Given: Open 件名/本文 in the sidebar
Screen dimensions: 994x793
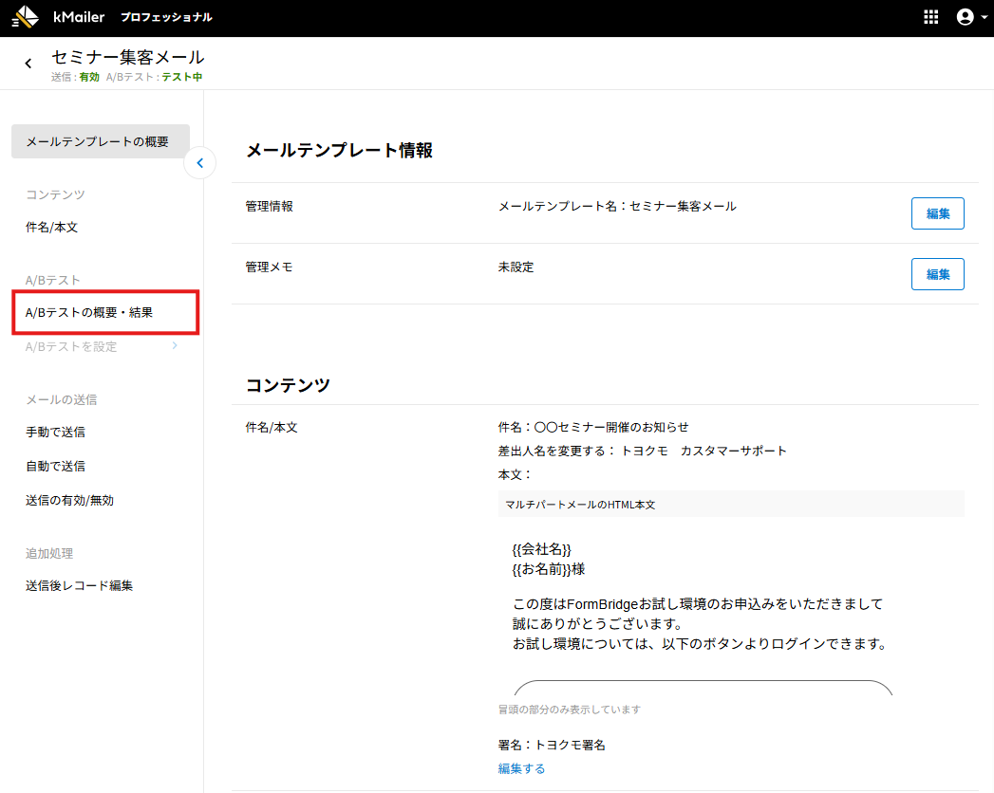Looking at the screenshot, I should pyautogui.click(x=51, y=228).
